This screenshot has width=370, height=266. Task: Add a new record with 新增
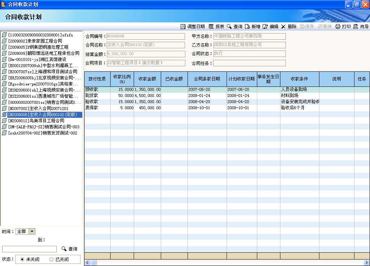click(x=248, y=27)
